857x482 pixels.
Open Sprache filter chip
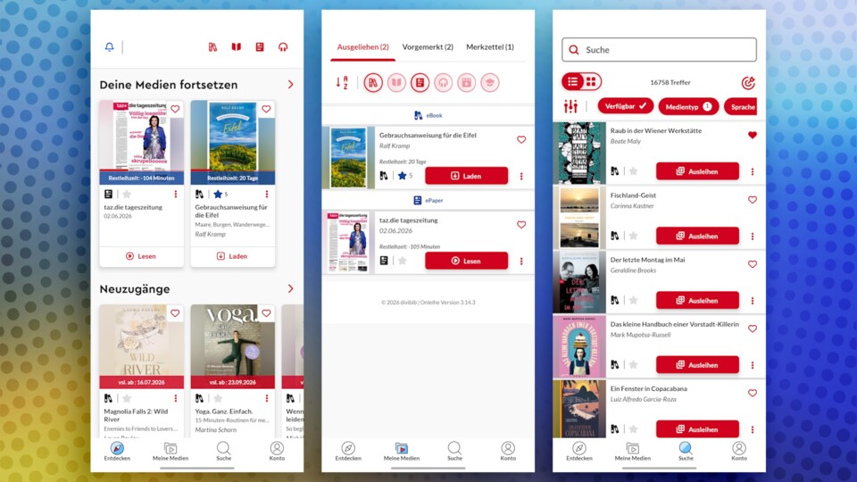point(741,106)
